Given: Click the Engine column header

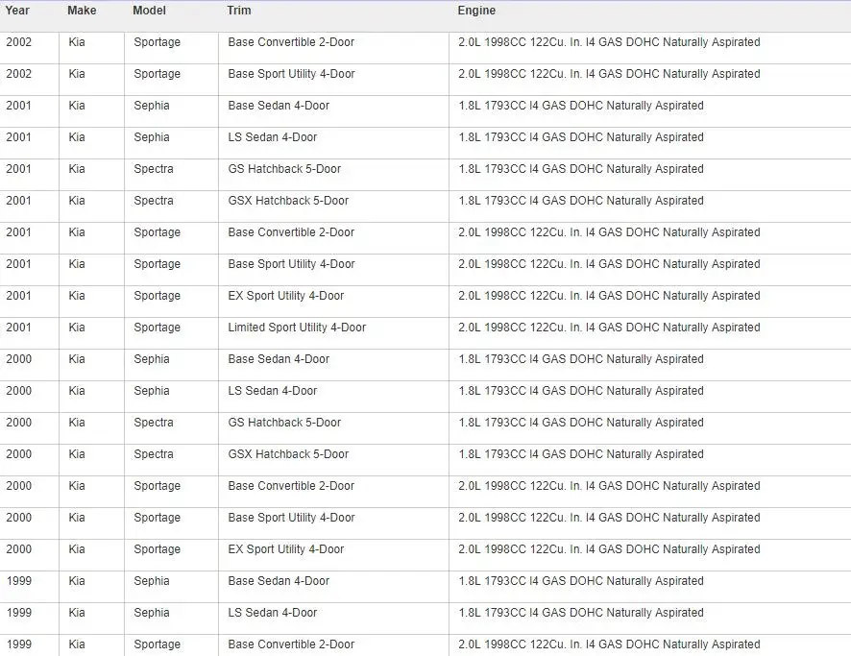Looking at the screenshot, I should click(x=476, y=11).
